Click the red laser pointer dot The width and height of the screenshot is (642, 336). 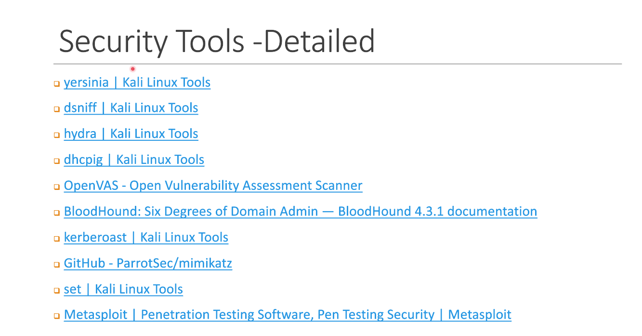point(133,69)
